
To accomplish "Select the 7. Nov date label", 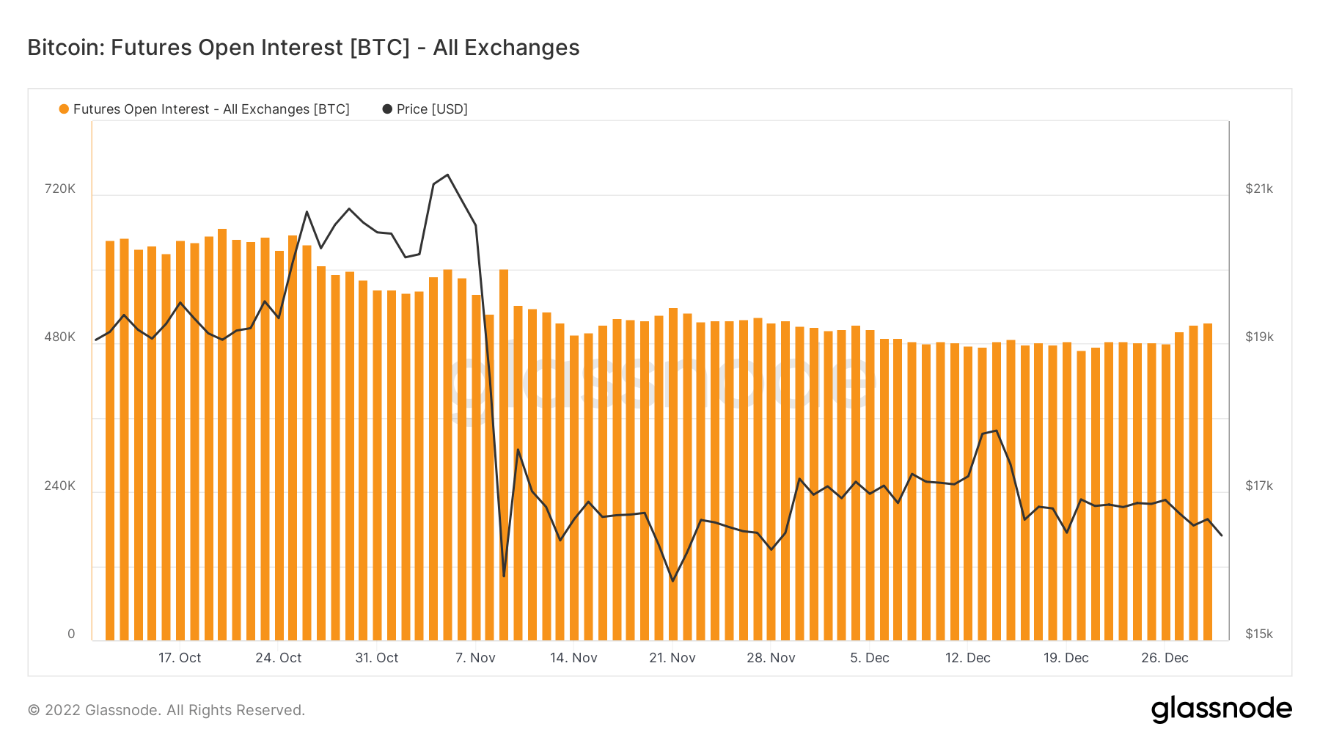I will [x=475, y=658].
